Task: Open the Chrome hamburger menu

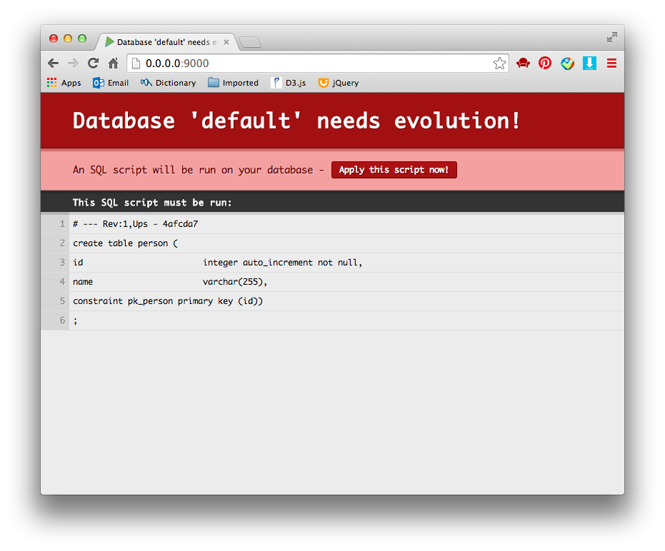Action: [611, 63]
